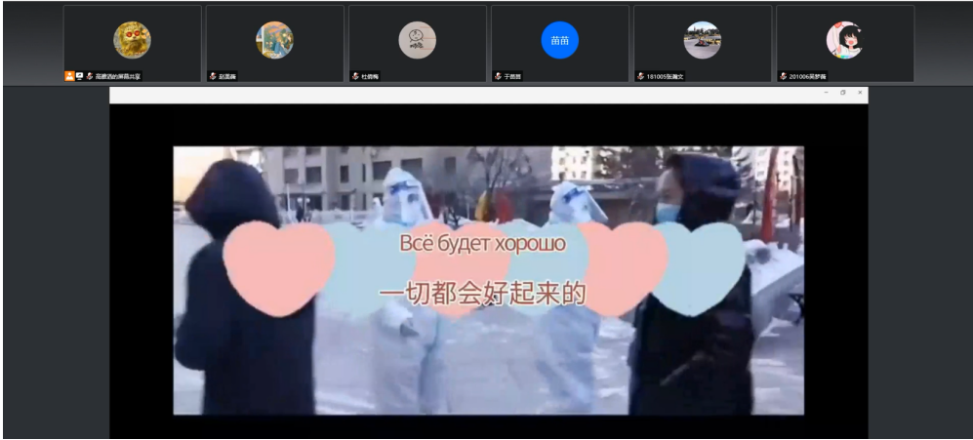Click muted mic icon on second participant tile

213,76
